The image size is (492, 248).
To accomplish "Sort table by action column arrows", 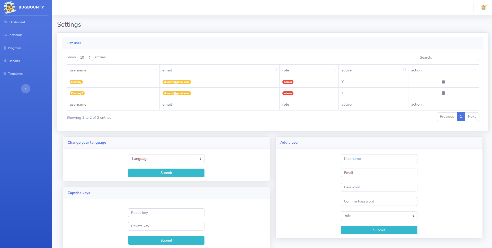I will (475, 70).
